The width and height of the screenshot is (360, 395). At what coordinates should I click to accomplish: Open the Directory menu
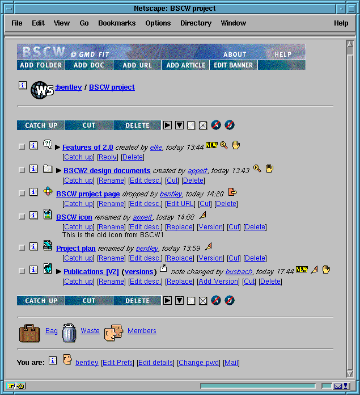pyautogui.click(x=196, y=23)
